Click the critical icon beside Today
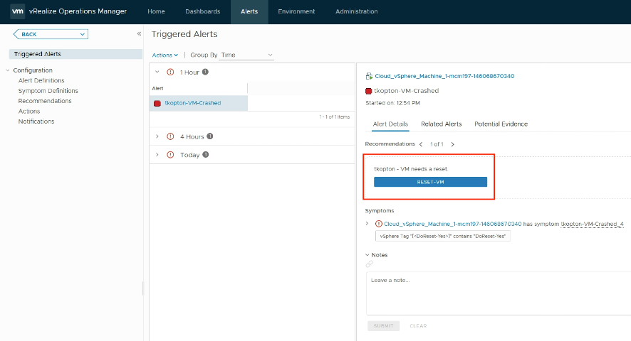 pos(170,155)
